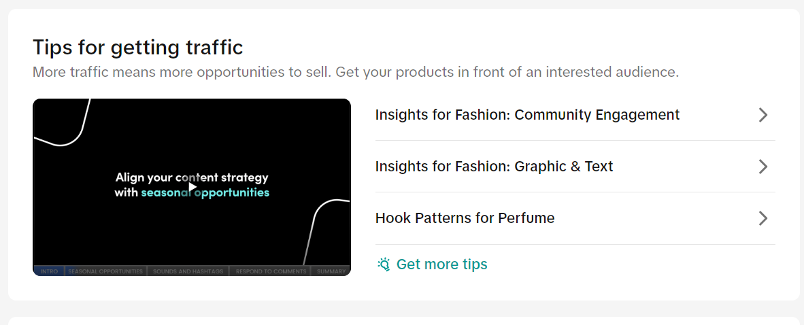Click chevron next to Hook Patterns for Perfume
This screenshot has width=804, height=325.
[x=763, y=218]
